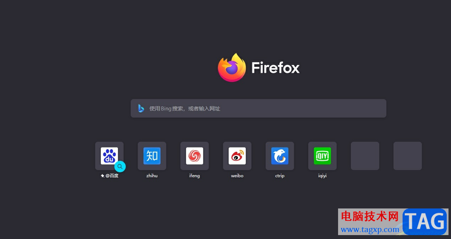Click the 'iqiyi' label text

(x=322, y=176)
